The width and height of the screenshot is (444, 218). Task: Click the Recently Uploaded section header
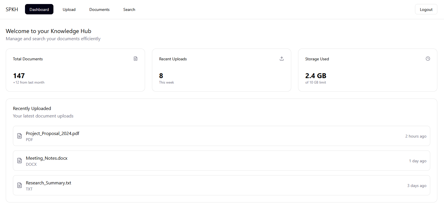(32, 108)
